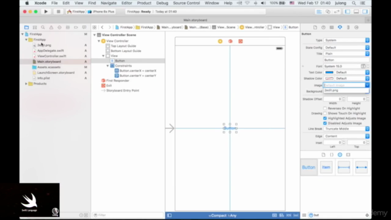
Task: Open the Debug menu
Action: 162,3
